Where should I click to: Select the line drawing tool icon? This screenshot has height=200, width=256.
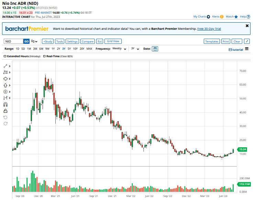[5, 66]
